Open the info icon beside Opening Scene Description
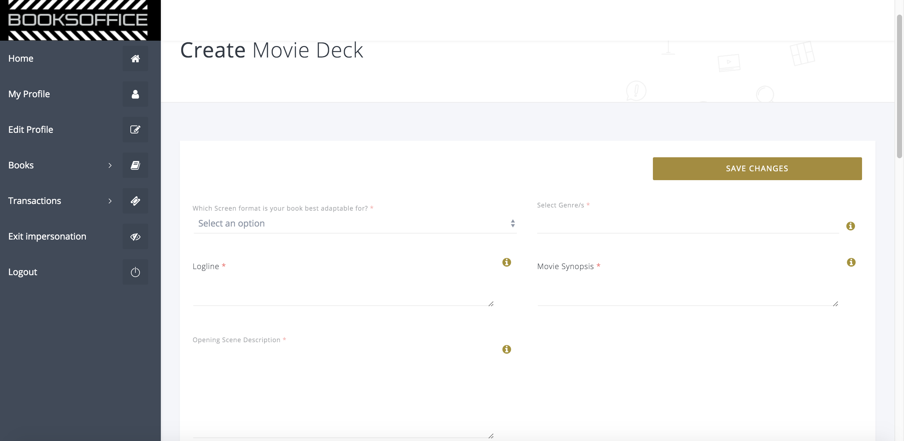Image resolution: width=904 pixels, height=441 pixels. pos(506,349)
